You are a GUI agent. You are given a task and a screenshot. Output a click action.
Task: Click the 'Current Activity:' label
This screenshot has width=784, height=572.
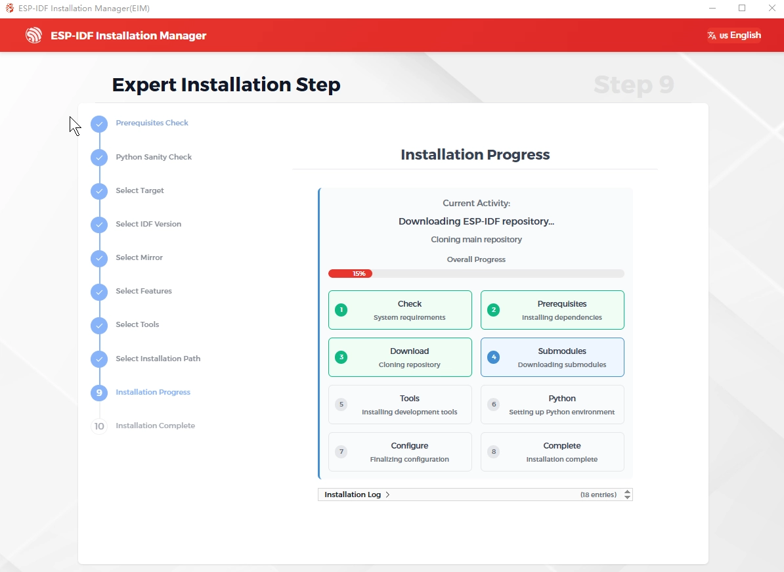(476, 203)
